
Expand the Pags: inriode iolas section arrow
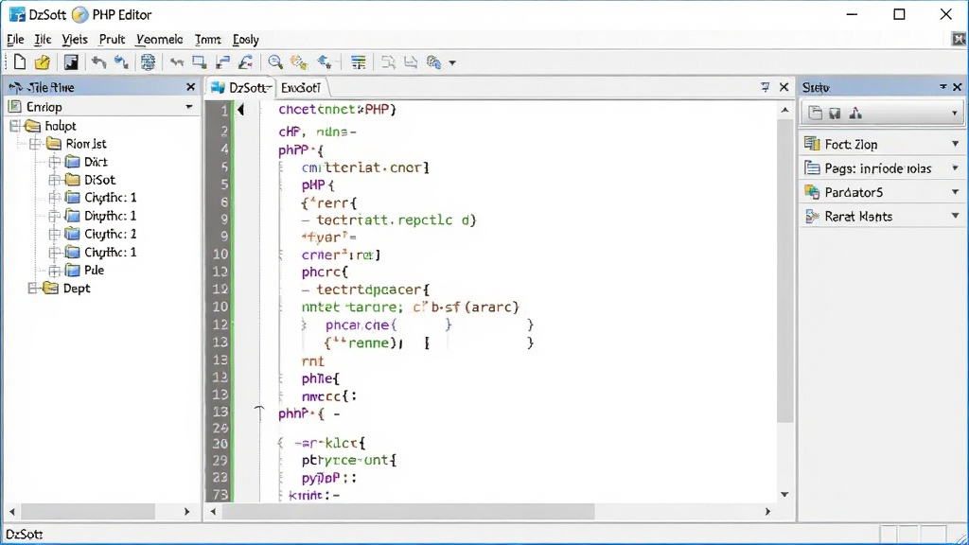pyautogui.click(x=956, y=168)
